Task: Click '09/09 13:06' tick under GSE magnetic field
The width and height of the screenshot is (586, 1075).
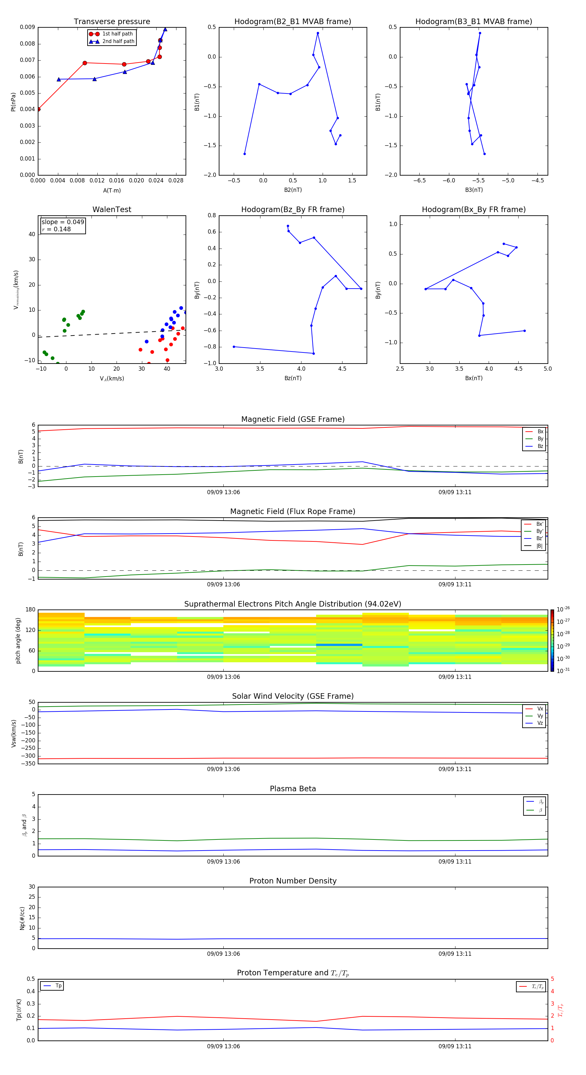Action: (224, 493)
